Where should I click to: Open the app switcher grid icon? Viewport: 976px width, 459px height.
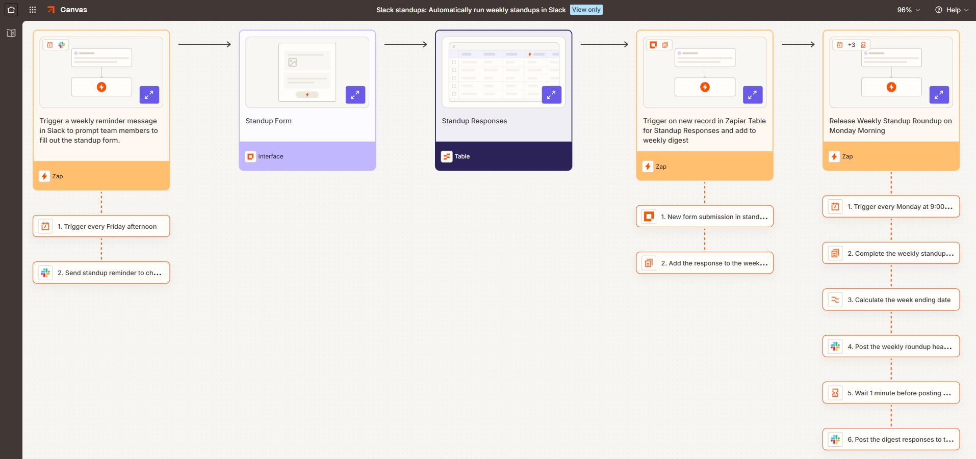tap(32, 9)
